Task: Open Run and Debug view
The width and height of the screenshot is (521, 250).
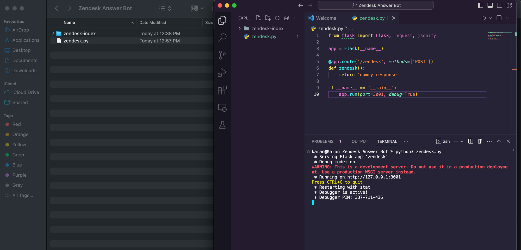Action: click(x=222, y=72)
